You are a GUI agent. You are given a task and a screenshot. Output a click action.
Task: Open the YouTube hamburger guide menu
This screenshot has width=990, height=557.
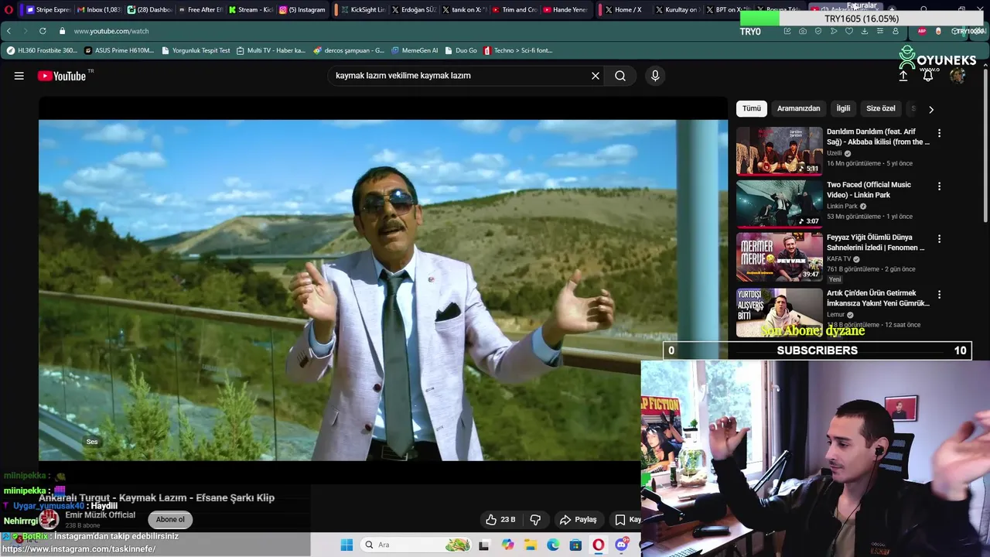(x=19, y=76)
